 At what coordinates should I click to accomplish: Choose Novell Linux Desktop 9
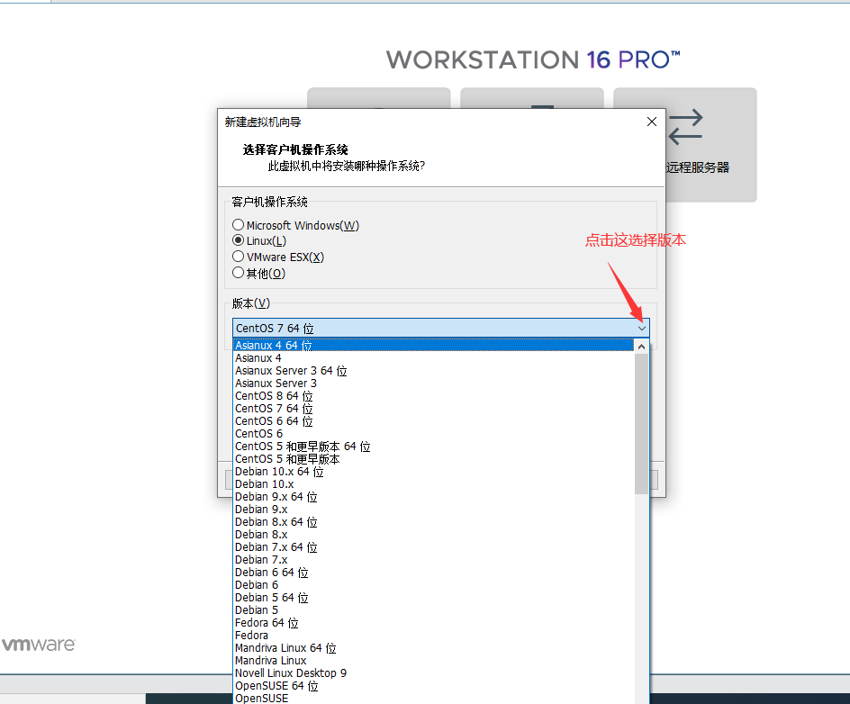point(433,673)
